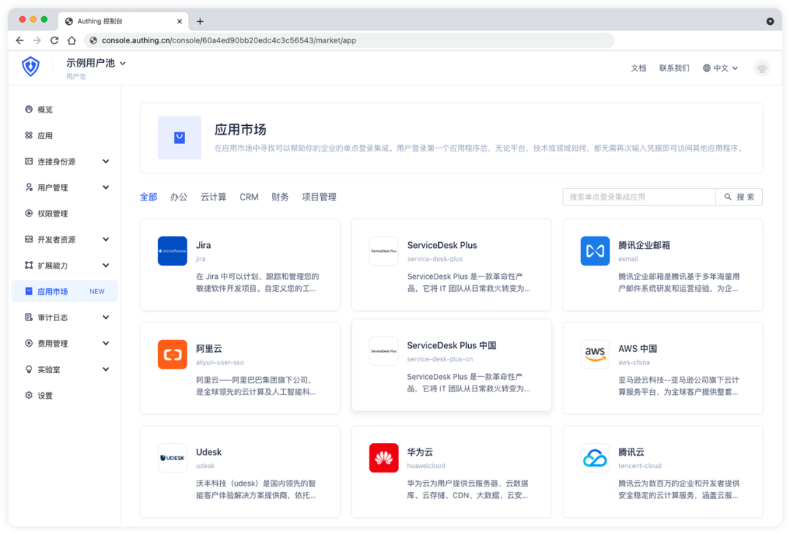The width and height of the screenshot is (790, 534).
Task: Expand 扩展能力 chevron in sidebar
Action: click(106, 265)
